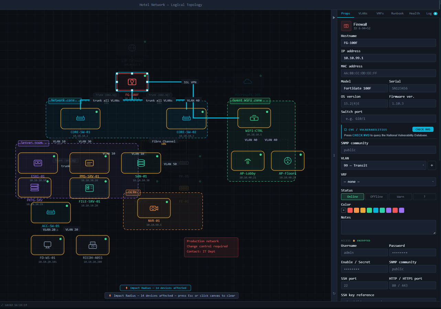Image resolution: width=441 pixels, height=309 pixels.
Task: Click the SSH port field
Action: 364,285
